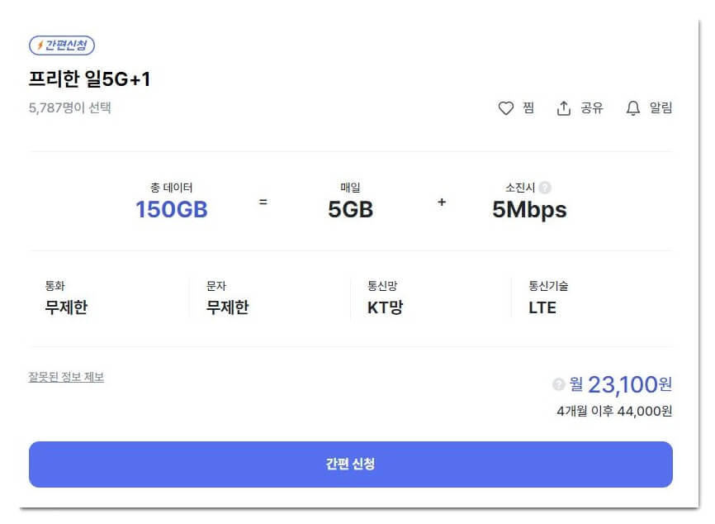Select the 찜 label next to the heart
Image resolution: width=715 pixels, height=524 pixels.
coord(527,107)
